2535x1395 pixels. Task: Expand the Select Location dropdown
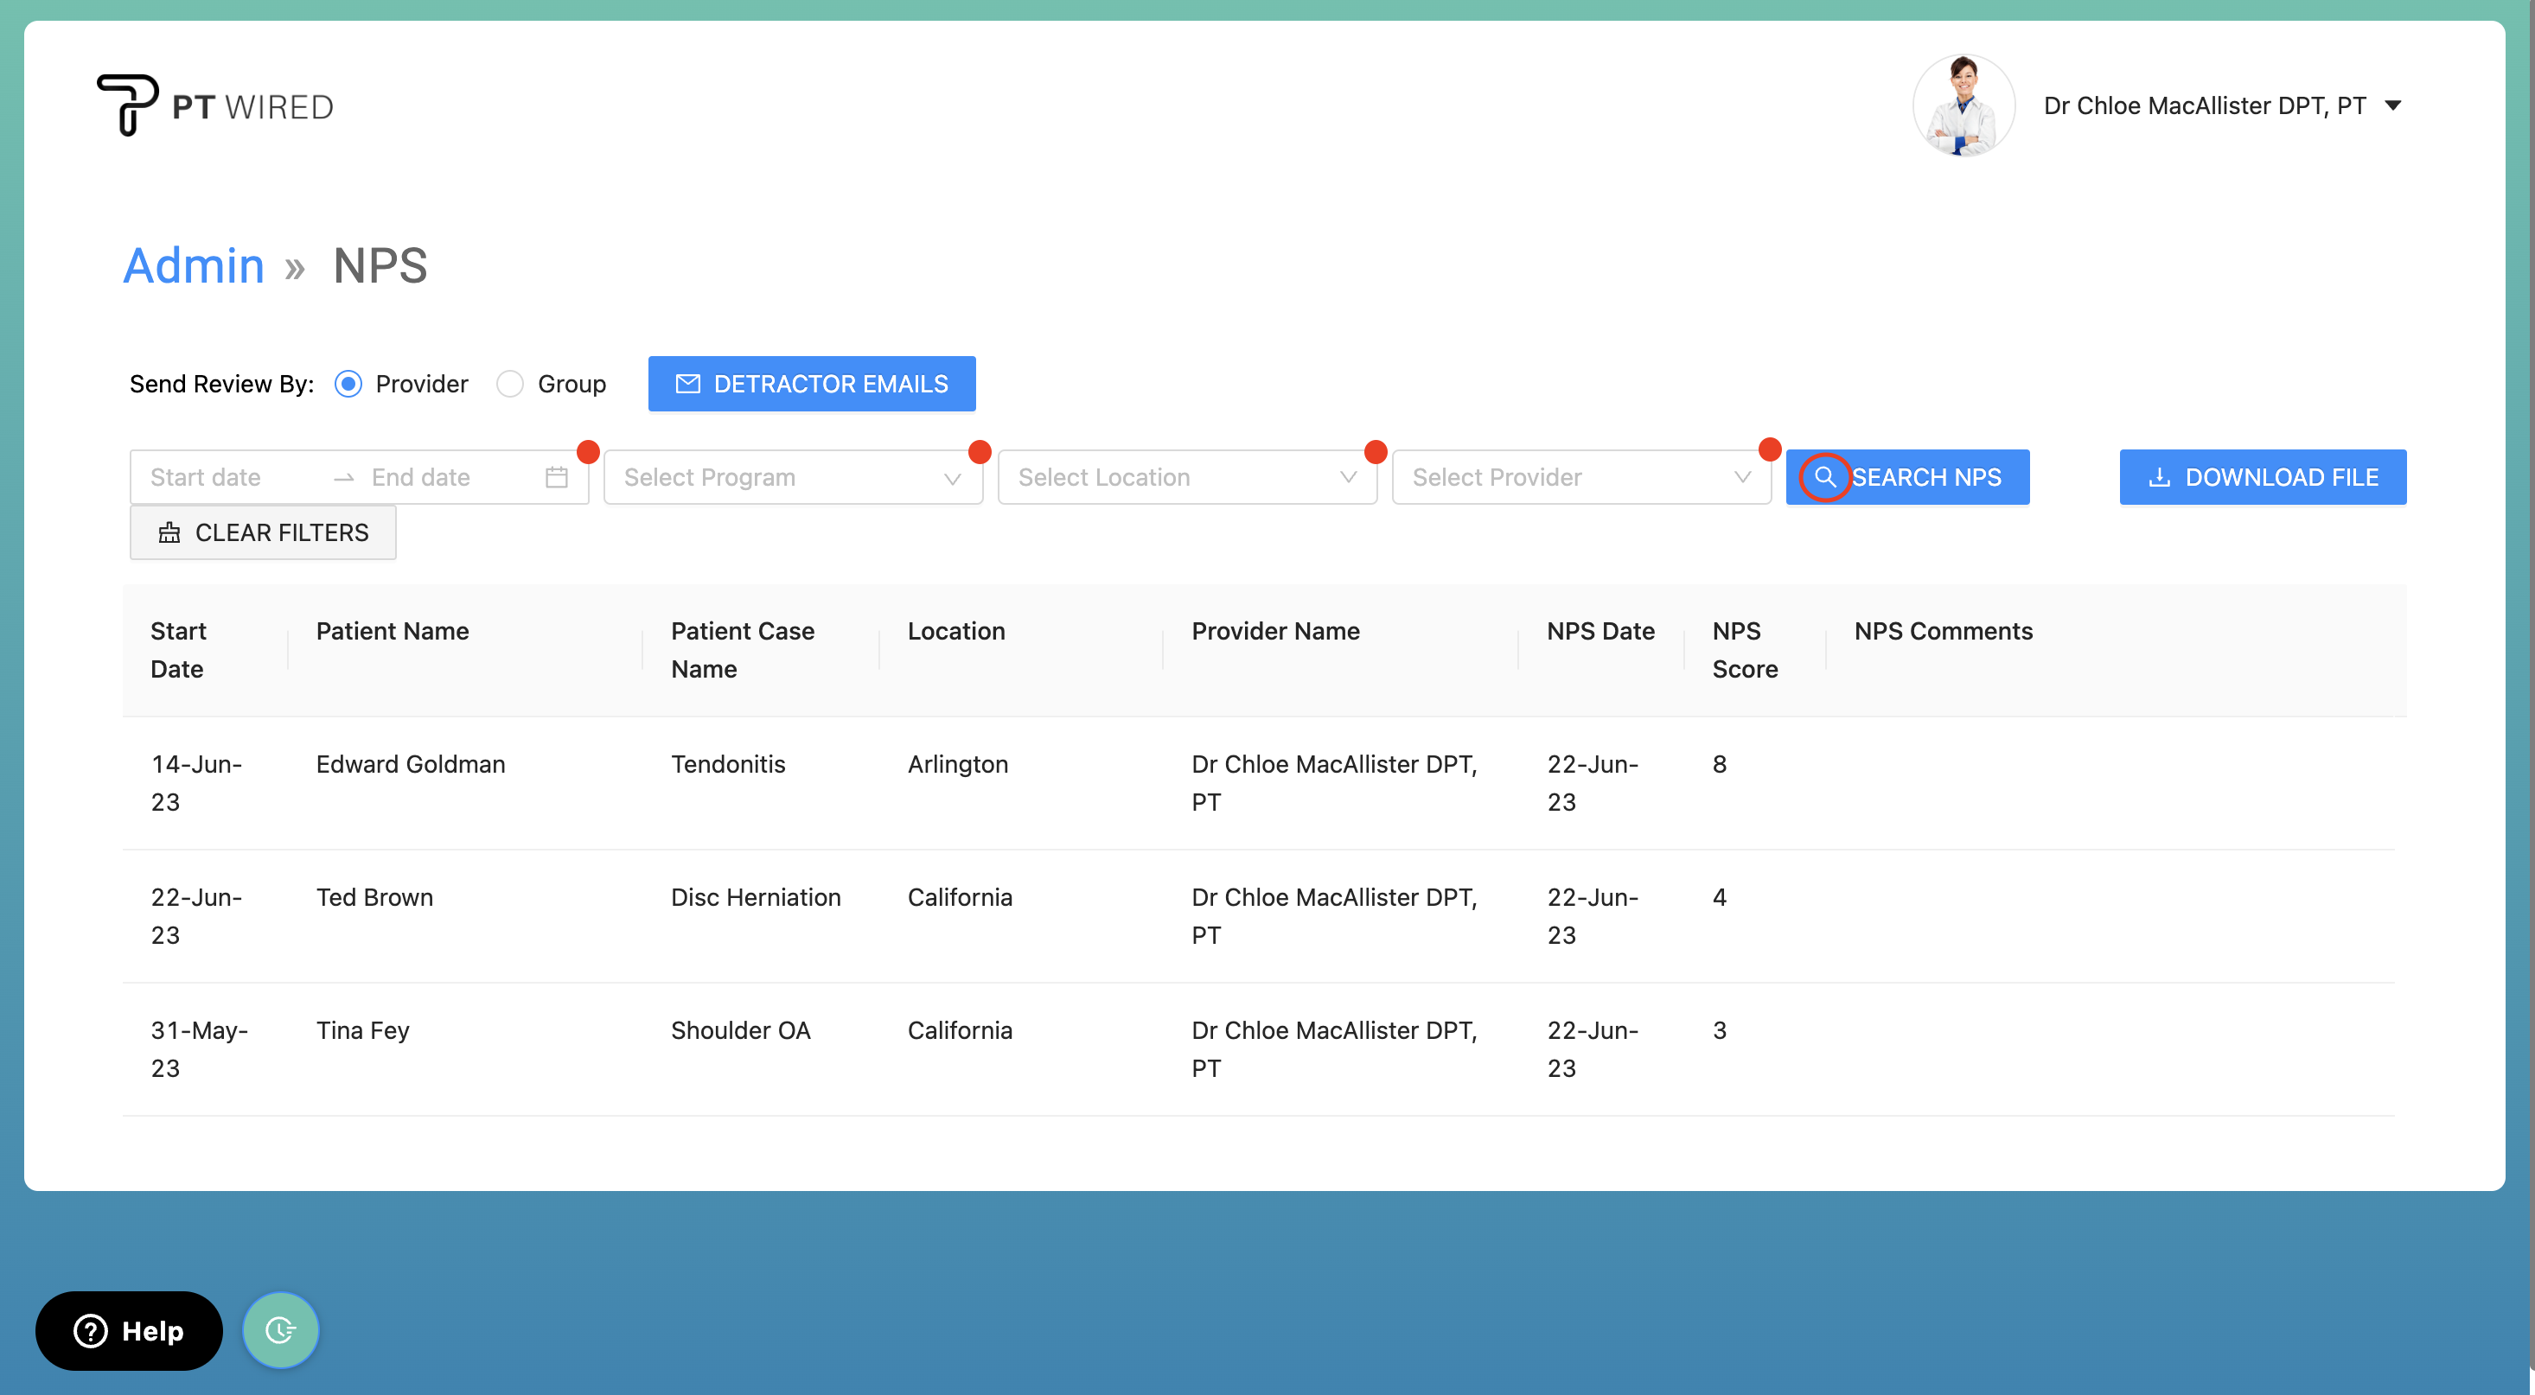tap(1186, 477)
